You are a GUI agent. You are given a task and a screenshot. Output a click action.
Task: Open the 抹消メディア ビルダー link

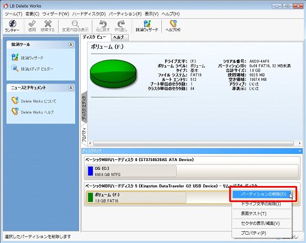point(37,69)
